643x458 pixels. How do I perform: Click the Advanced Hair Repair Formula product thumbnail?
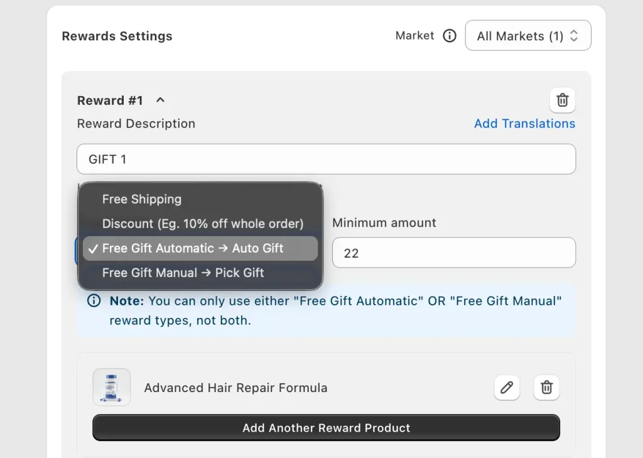pyautogui.click(x=111, y=387)
